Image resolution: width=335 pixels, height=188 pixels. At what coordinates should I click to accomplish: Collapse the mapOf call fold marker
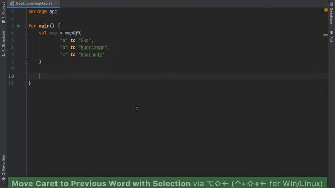(x=27, y=33)
